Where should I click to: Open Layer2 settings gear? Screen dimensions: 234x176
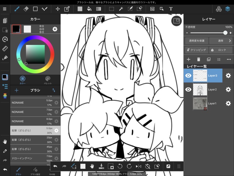228,89
